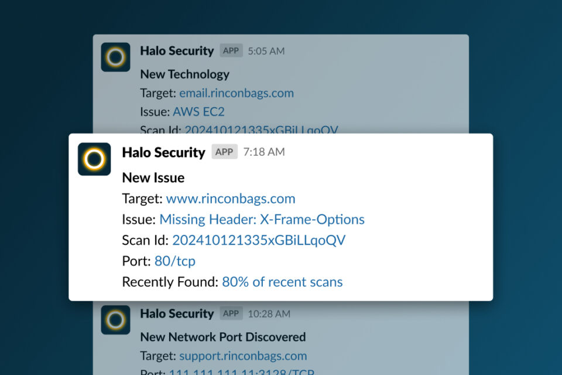Open the www.rinconbags.com target link
Viewport: 562px width, 375px height.
[230, 199]
